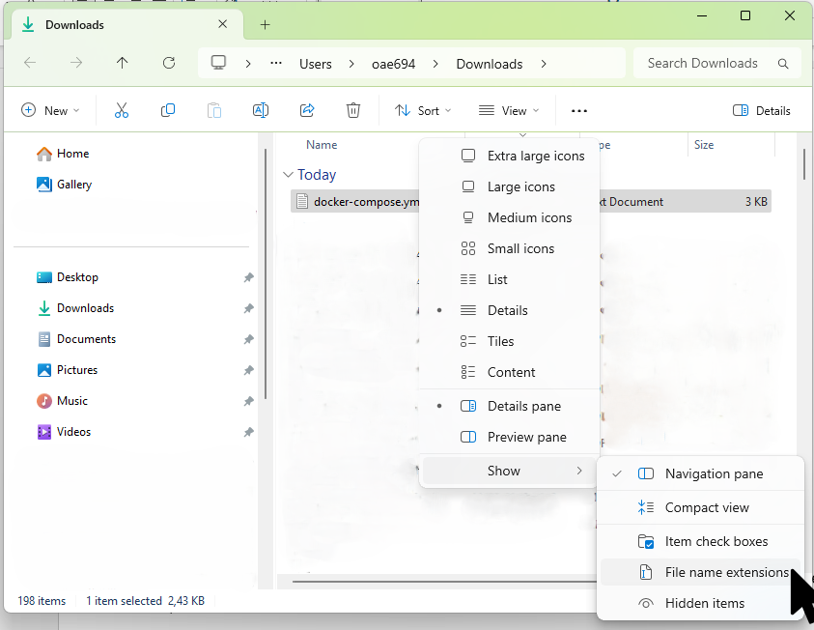The image size is (814, 630).
Task: Choose Tiles layout from View menu
Action: click(x=500, y=341)
